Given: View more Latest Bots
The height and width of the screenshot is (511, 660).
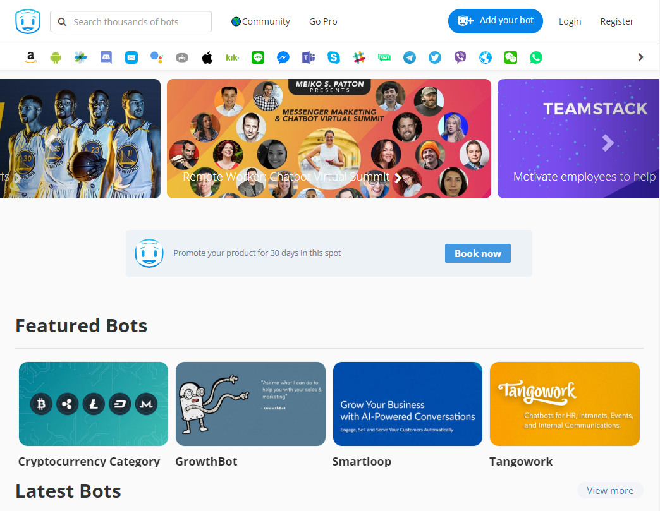Looking at the screenshot, I should [609, 490].
